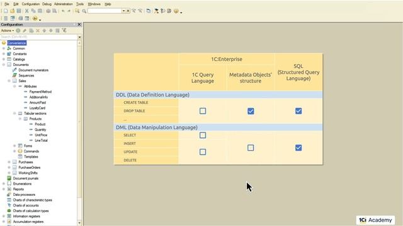
Task: Toggle DDL checkbox under SQL column
Action: click(298, 111)
